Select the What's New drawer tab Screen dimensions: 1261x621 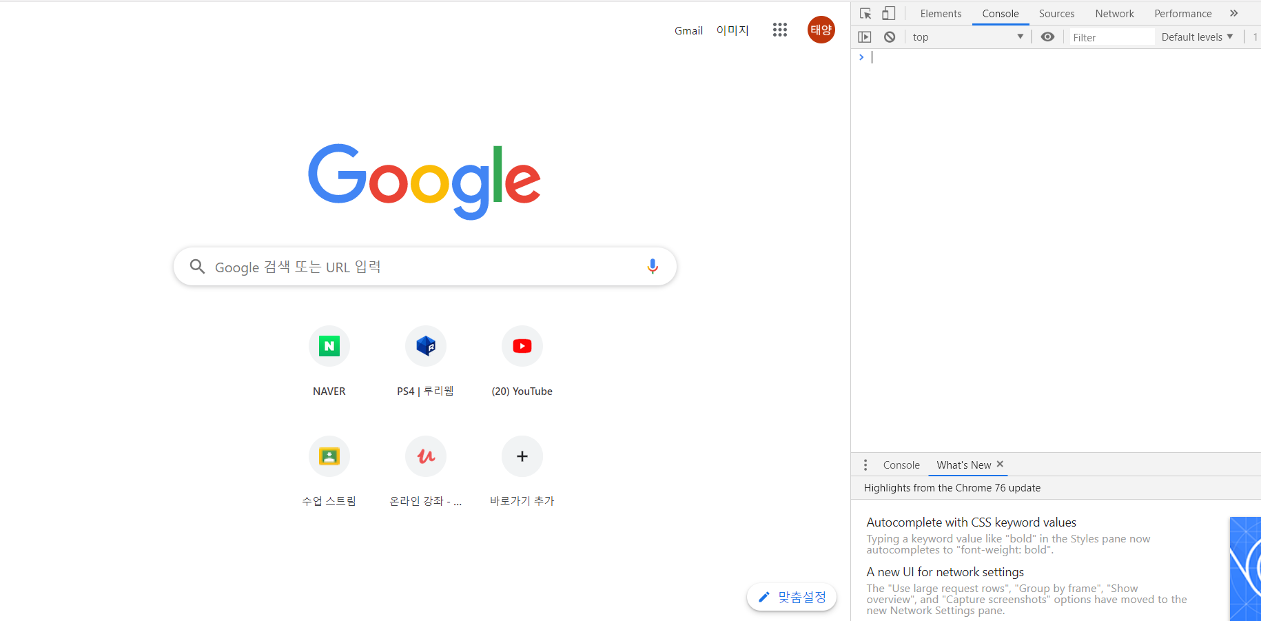click(963, 465)
